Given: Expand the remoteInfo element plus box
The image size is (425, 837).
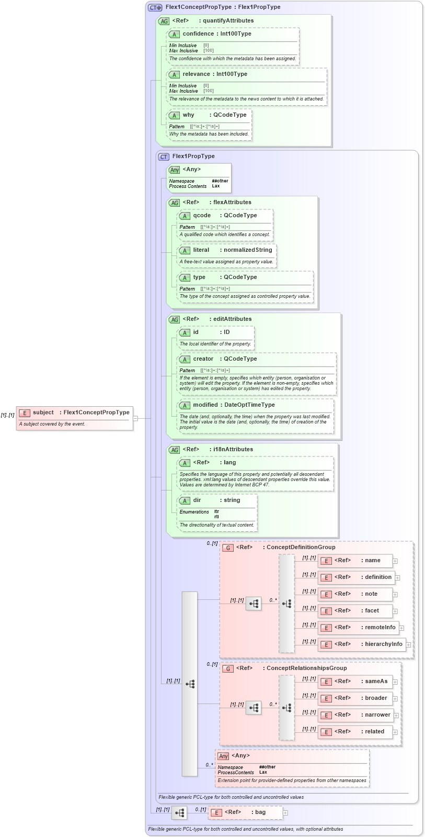Looking at the screenshot, I should coord(401,628).
